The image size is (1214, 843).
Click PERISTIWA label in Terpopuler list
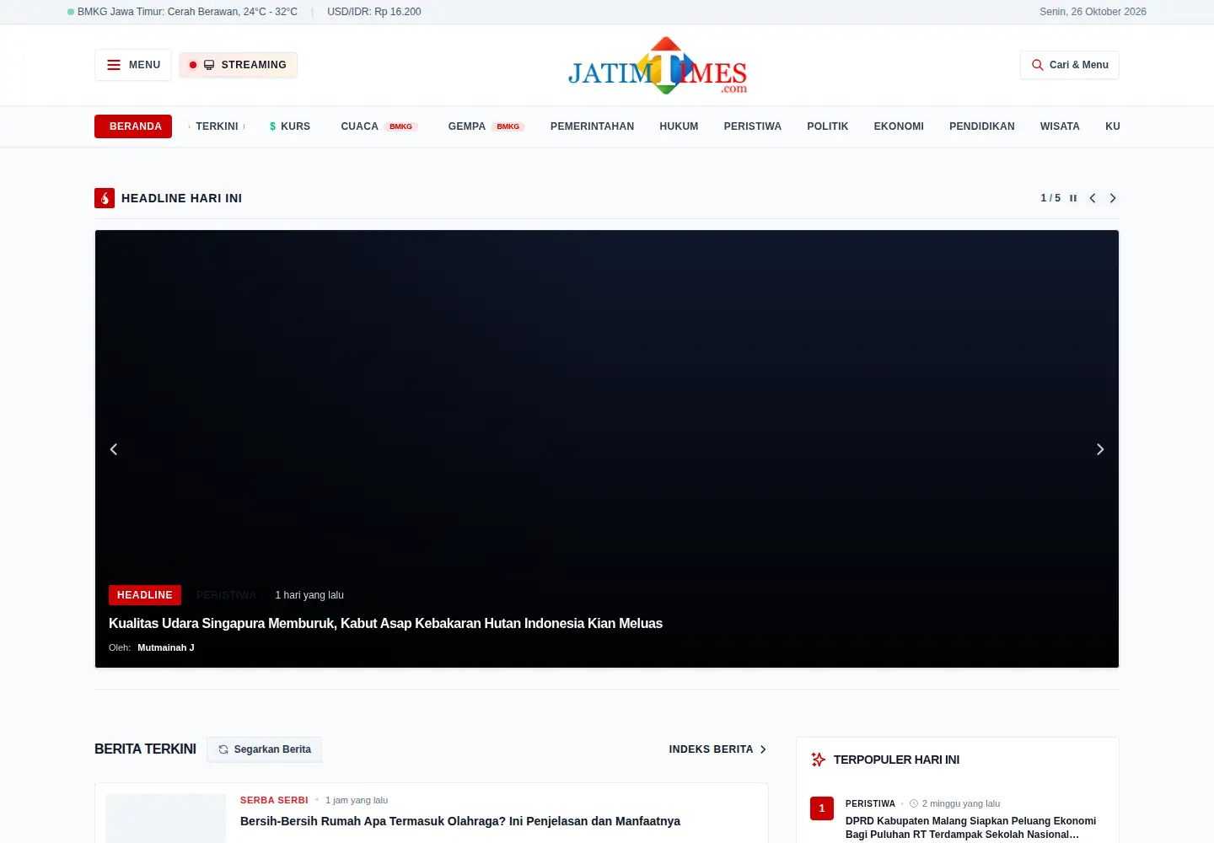(870, 804)
